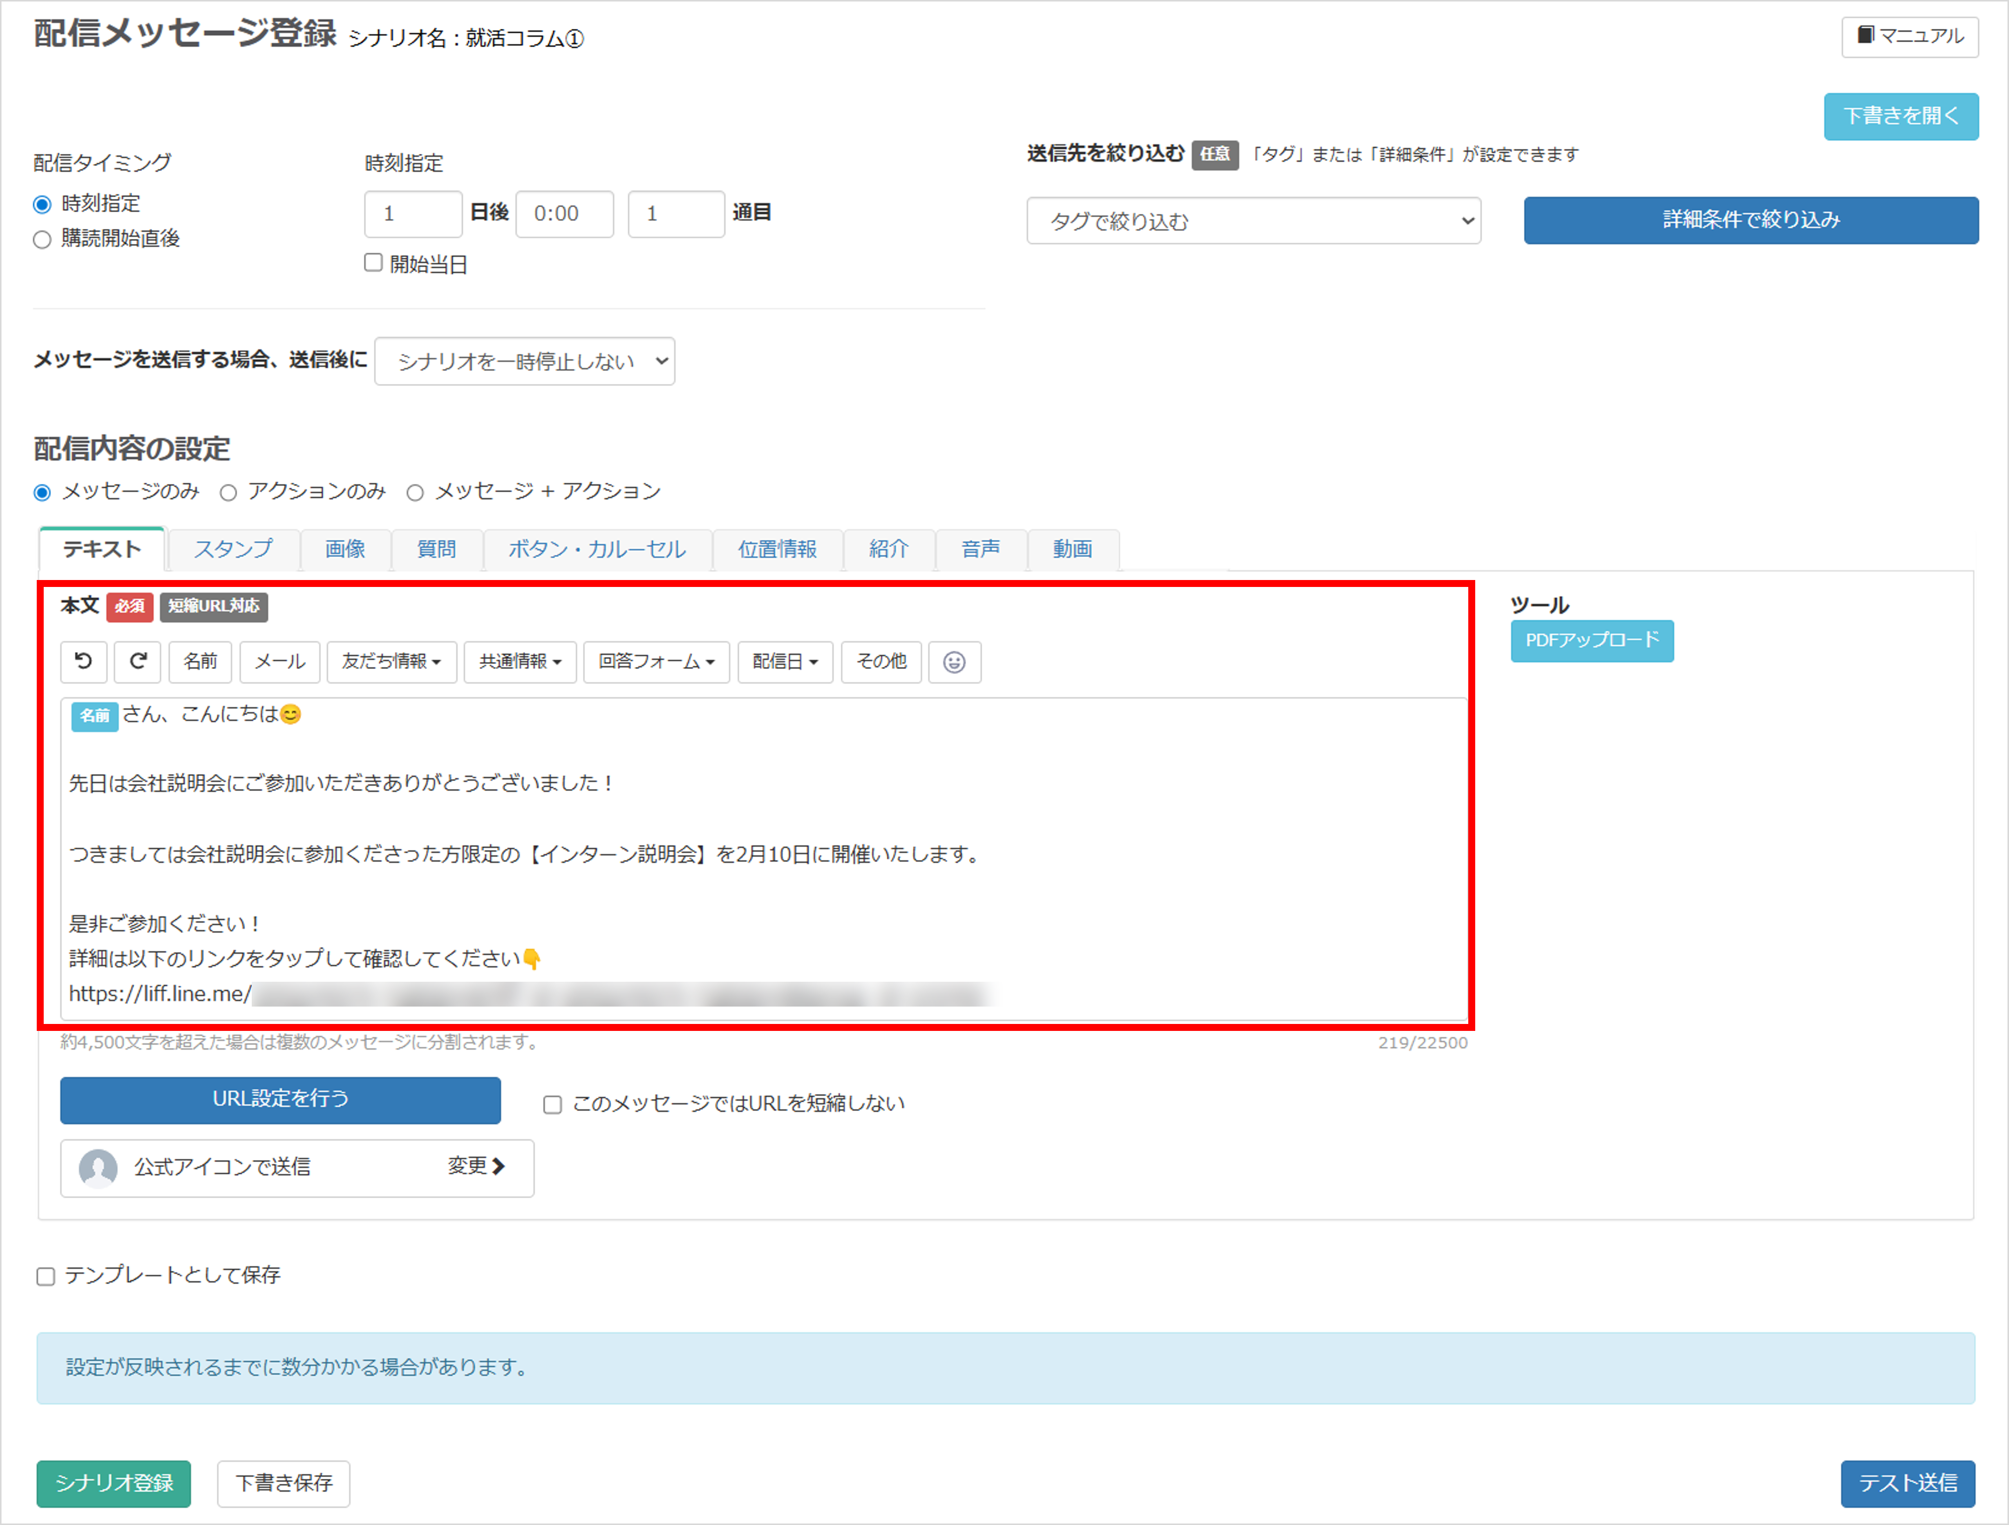Click the redo arrow icon
Screen dimensions: 2009x1525
(x=138, y=661)
